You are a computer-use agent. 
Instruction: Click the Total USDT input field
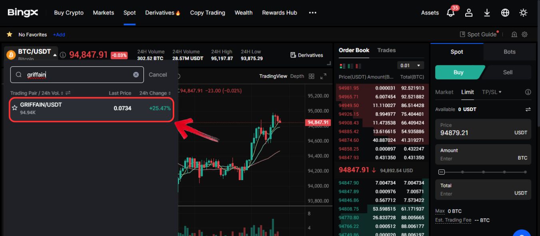tap(483, 189)
